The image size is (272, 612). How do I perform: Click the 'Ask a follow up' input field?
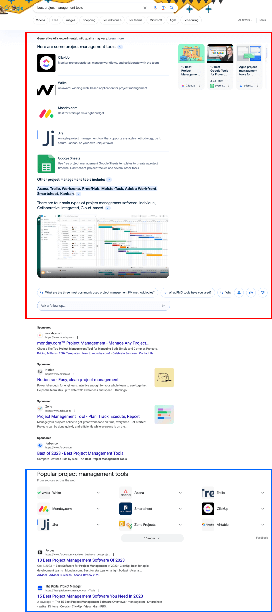[x=104, y=306]
